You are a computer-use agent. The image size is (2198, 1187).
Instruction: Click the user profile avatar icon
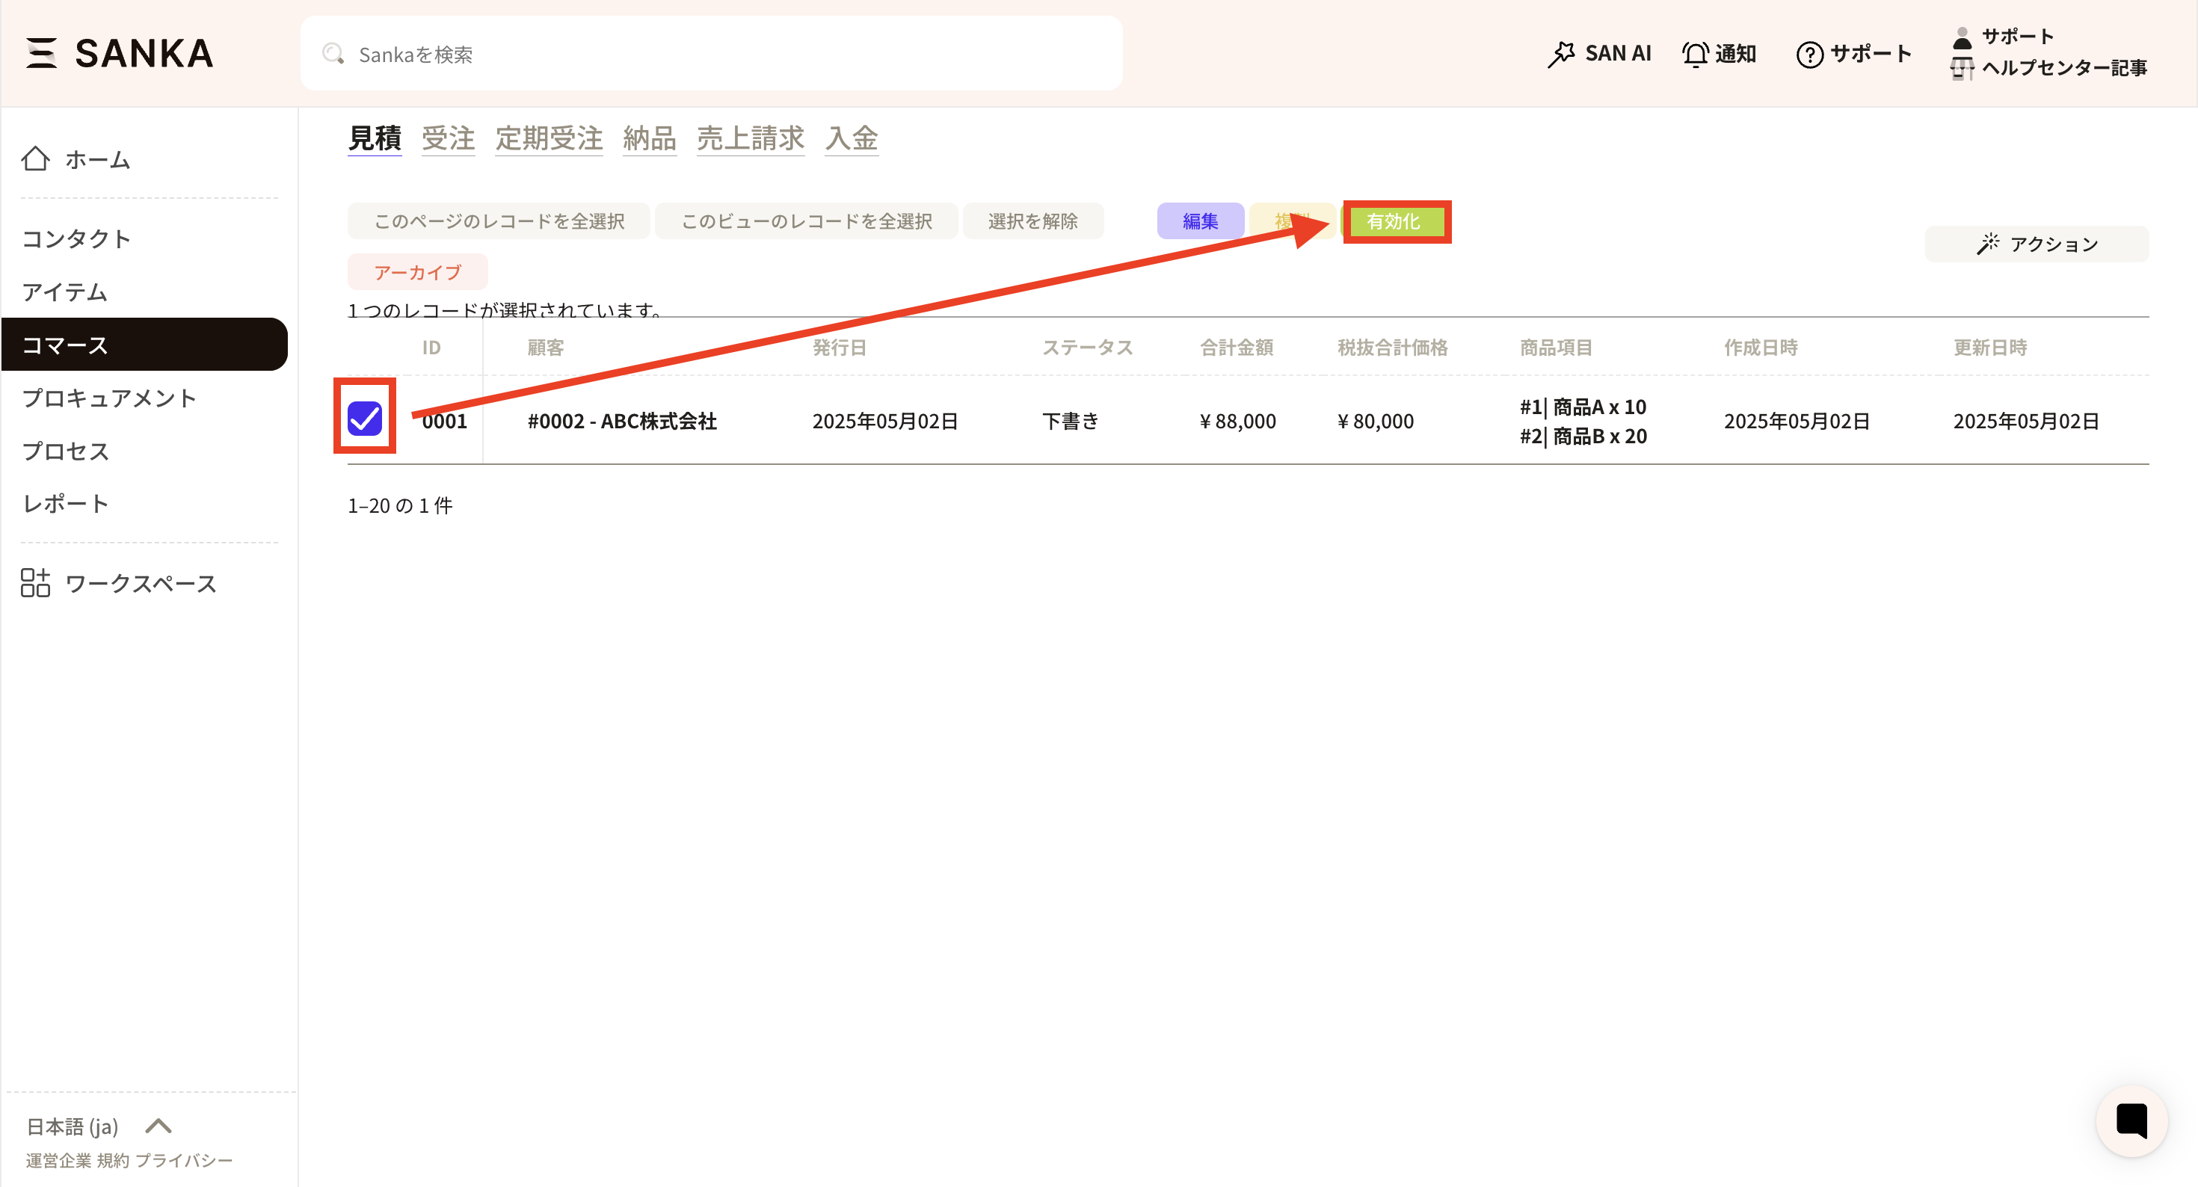point(1962,37)
